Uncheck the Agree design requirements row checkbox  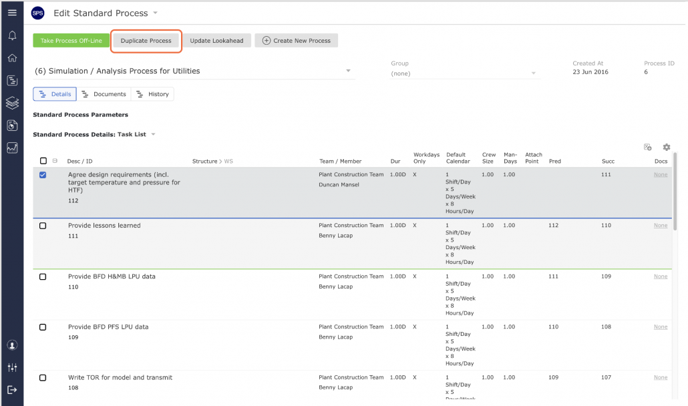(x=43, y=175)
